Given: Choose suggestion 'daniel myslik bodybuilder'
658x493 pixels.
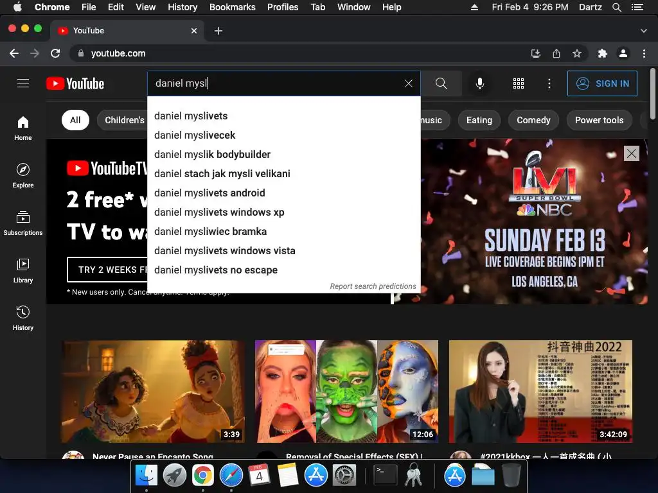Looking at the screenshot, I should 283,154.
